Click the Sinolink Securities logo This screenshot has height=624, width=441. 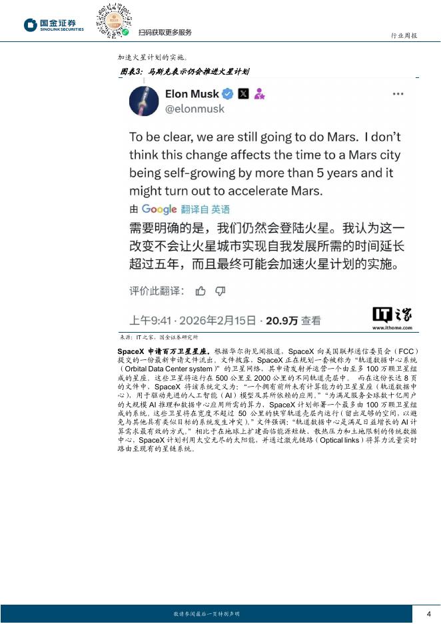pyautogui.click(x=54, y=25)
